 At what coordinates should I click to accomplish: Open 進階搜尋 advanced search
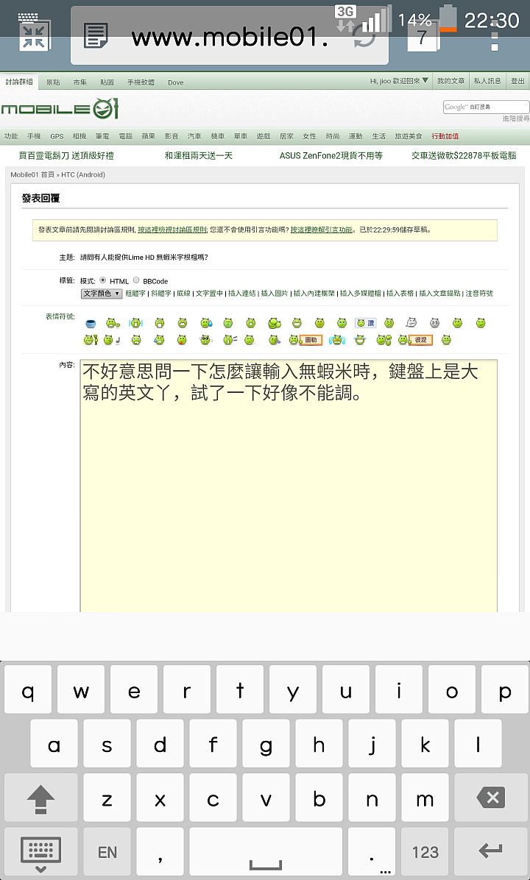516,118
